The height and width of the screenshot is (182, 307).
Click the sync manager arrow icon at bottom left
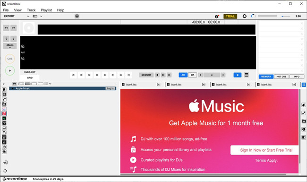(x=5, y=163)
